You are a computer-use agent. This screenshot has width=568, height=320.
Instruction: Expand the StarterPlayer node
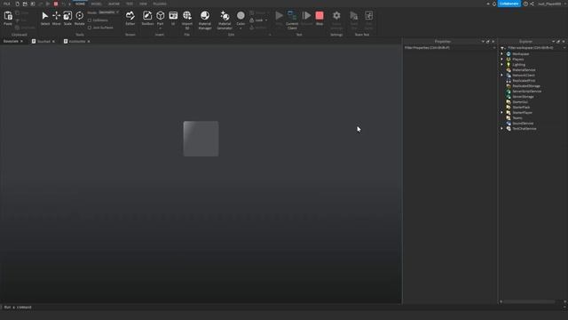[x=502, y=113]
